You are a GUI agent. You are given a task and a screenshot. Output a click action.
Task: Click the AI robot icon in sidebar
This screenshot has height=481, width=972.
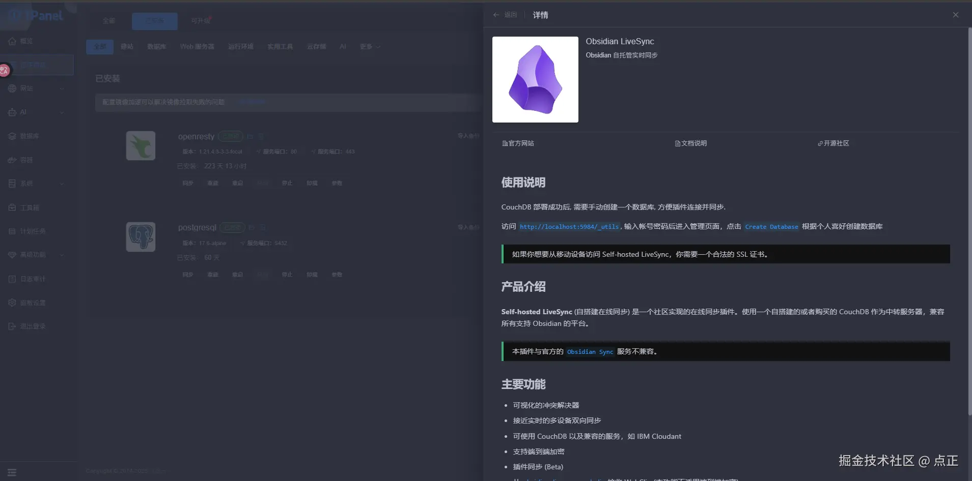pos(12,112)
